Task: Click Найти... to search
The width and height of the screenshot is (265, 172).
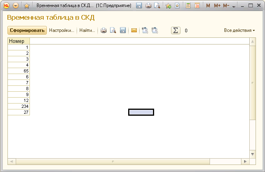Action: pyautogui.click(x=87, y=30)
